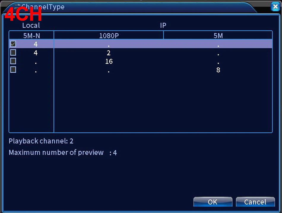Click the Playback channel text
The width and height of the screenshot is (282, 213).
[x=41, y=141]
